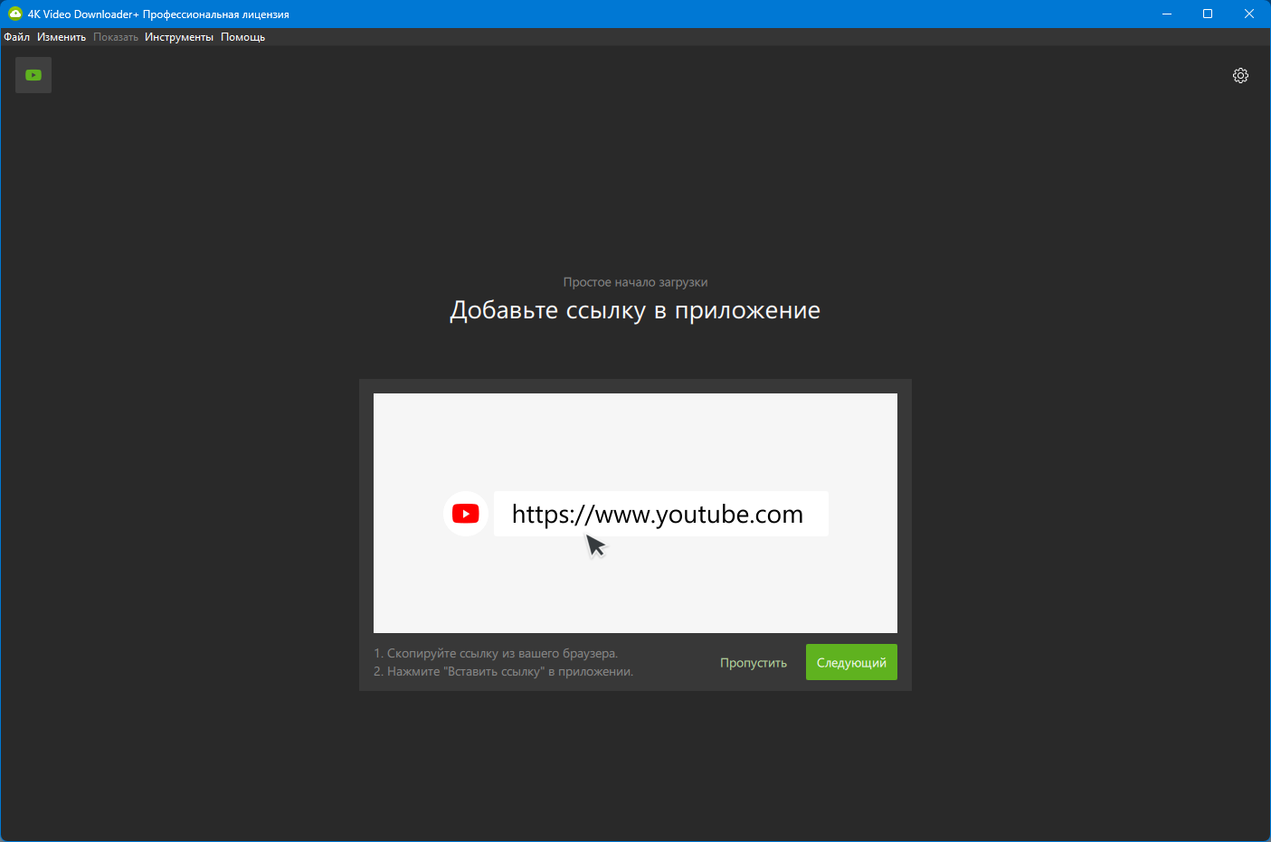Open the Файл menu

[17, 37]
